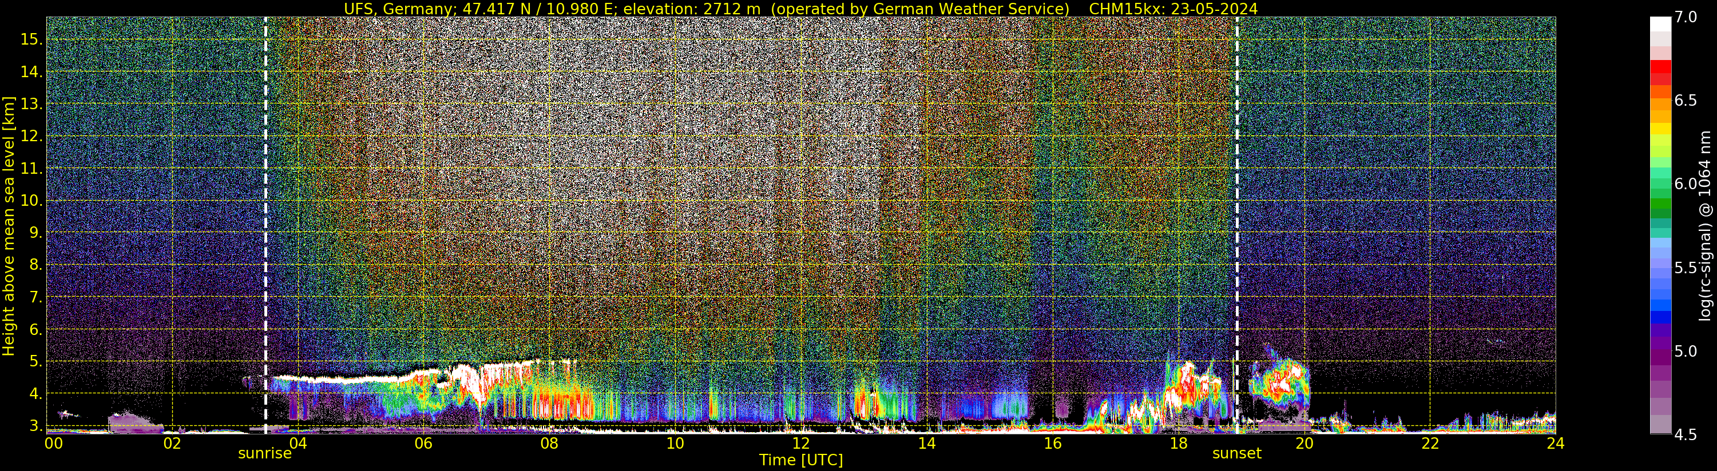Click the height axis tick '13.'
The height and width of the screenshot is (471, 1717).
(x=31, y=104)
